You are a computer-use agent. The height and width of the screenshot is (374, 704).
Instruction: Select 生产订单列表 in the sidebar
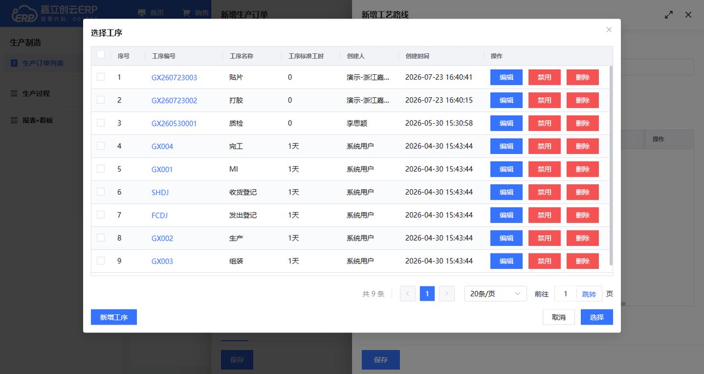43,63
